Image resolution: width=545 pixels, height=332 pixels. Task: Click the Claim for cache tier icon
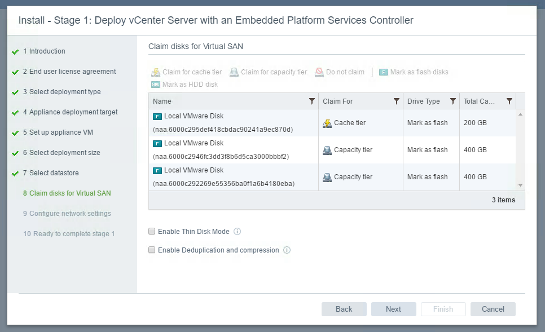click(x=155, y=72)
